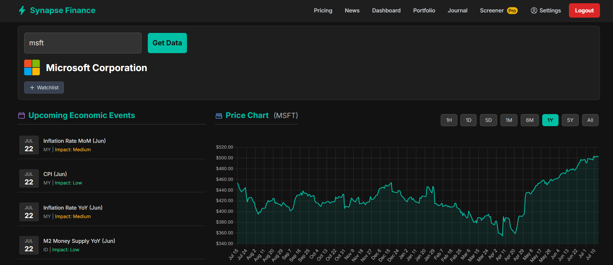Click the $500.00 y-axis label
This screenshot has height=265, width=613.
[x=224, y=158]
